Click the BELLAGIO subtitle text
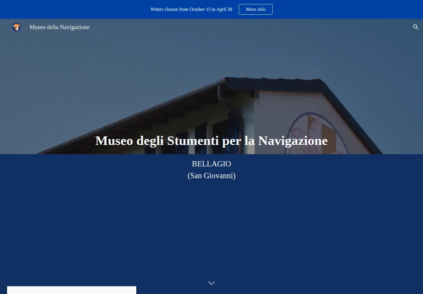Screen dimensions: 423x294 point(211,164)
